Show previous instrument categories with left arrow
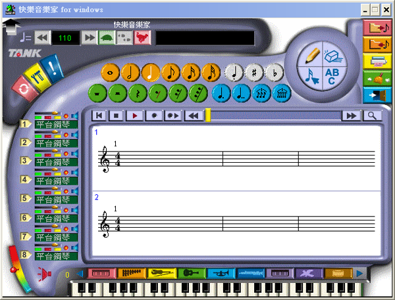 pos(80,274)
